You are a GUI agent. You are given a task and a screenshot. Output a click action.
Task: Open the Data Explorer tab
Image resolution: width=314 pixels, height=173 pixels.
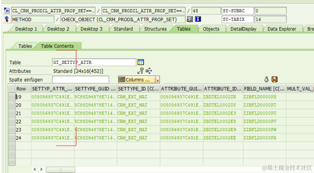click(282, 29)
